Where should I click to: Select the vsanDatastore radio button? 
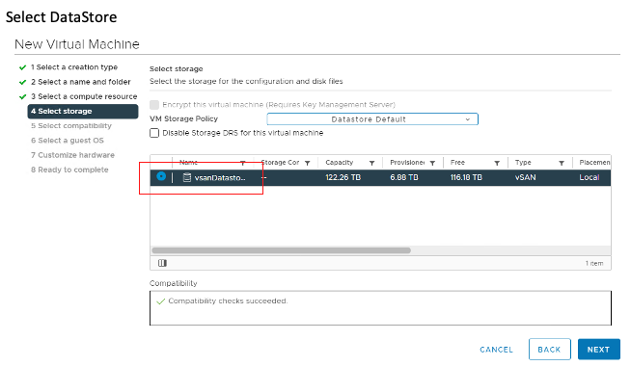coord(161,176)
